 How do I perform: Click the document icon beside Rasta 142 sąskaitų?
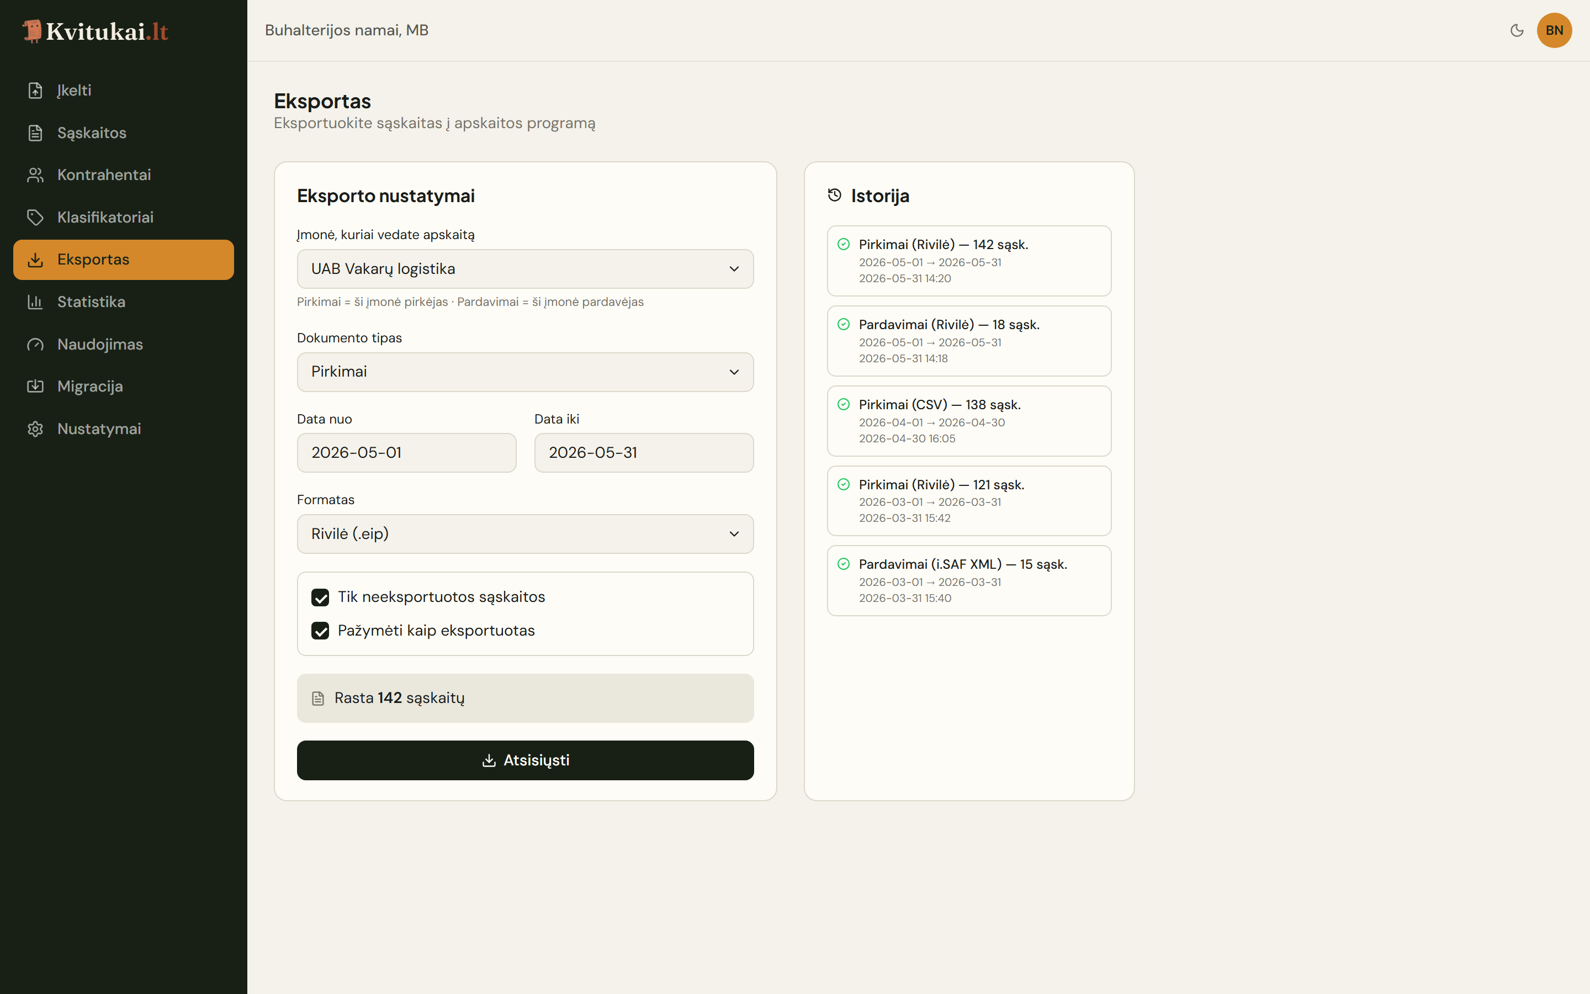pyautogui.click(x=318, y=698)
